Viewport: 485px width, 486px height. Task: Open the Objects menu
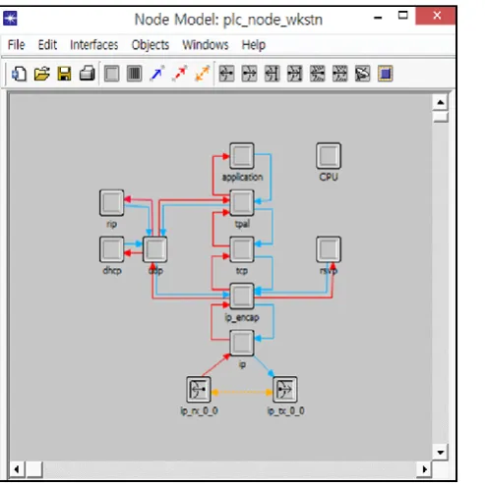click(x=151, y=45)
